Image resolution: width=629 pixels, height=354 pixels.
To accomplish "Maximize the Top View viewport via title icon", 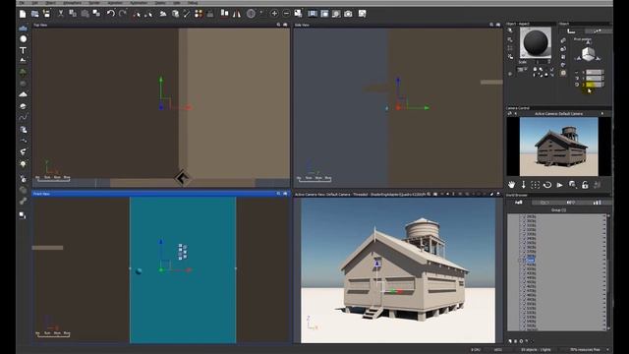I will [285, 25].
